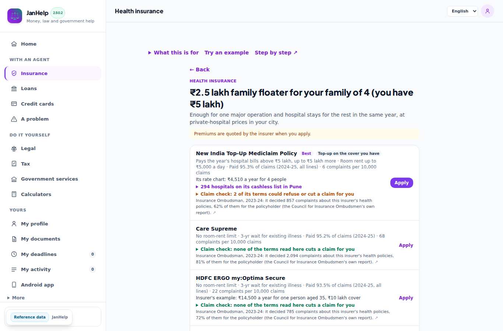The image size is (503, 331).
Task: Click the Calculators icon
Action: [x=14, y=194]
